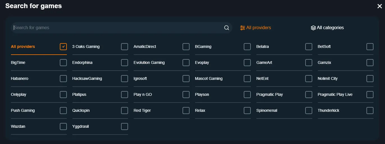
Task: Click the stacked layers categories icon
Action: [313, 28]
